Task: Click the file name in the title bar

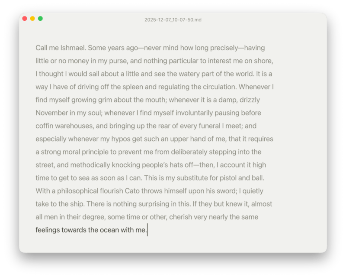Action: pos(173,20)
